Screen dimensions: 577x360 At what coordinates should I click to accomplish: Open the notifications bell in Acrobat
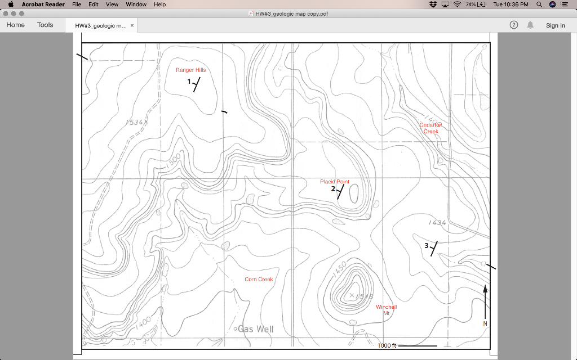(530, 25)
